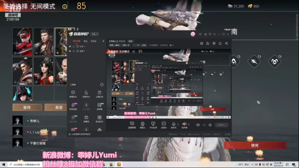This screenshot has height=168, width=299.
Task: Open the 视频连麦 video co-stream tool
Action: (x=73, y=106)
